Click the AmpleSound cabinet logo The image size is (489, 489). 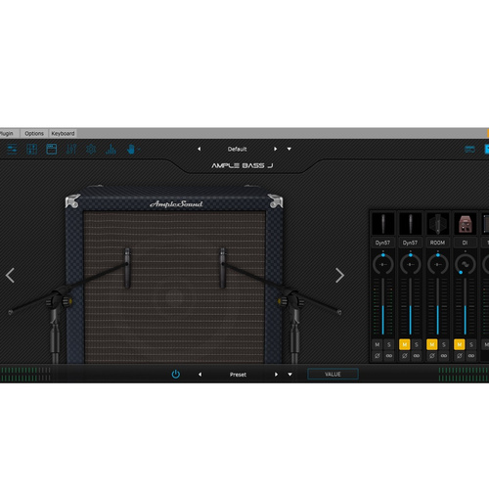coord(176,204)
